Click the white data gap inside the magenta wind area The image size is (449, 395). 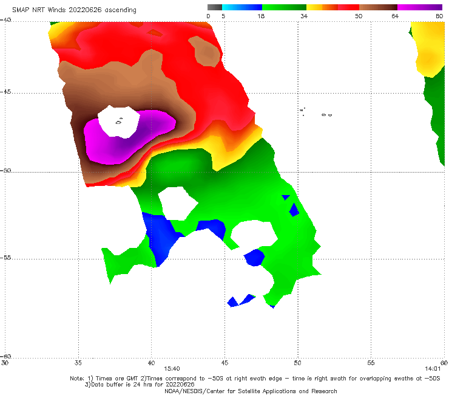click(x=119, y=122)
